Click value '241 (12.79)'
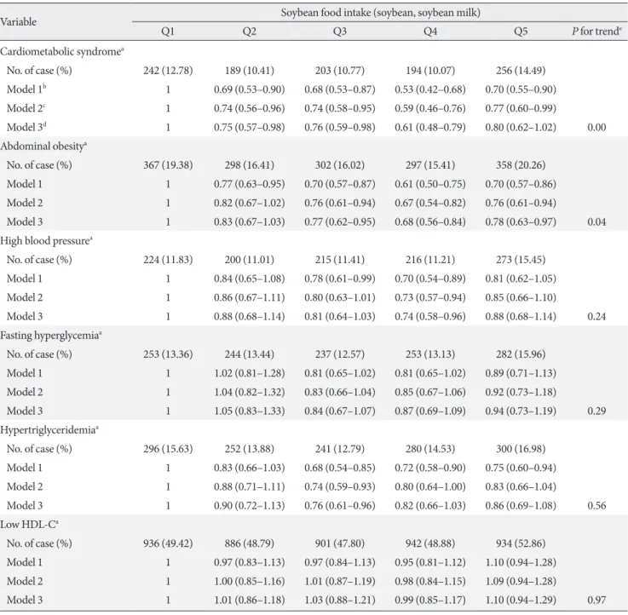The width and height of the screenshot is (628, 615). pos(340,449)
